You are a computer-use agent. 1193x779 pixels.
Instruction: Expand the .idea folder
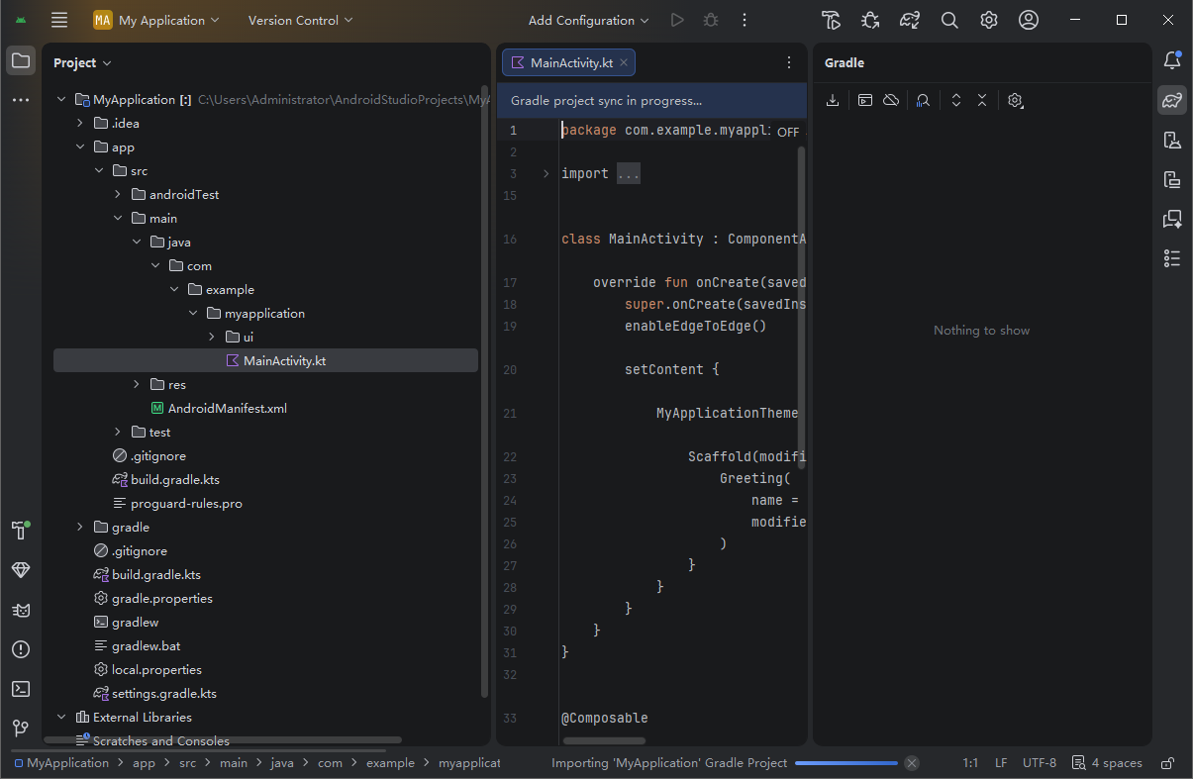point(80,124)
